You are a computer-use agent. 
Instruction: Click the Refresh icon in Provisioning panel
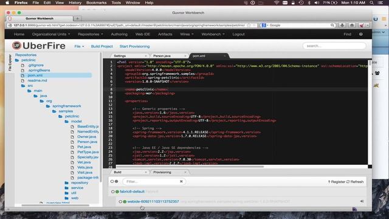click(348, 182)
